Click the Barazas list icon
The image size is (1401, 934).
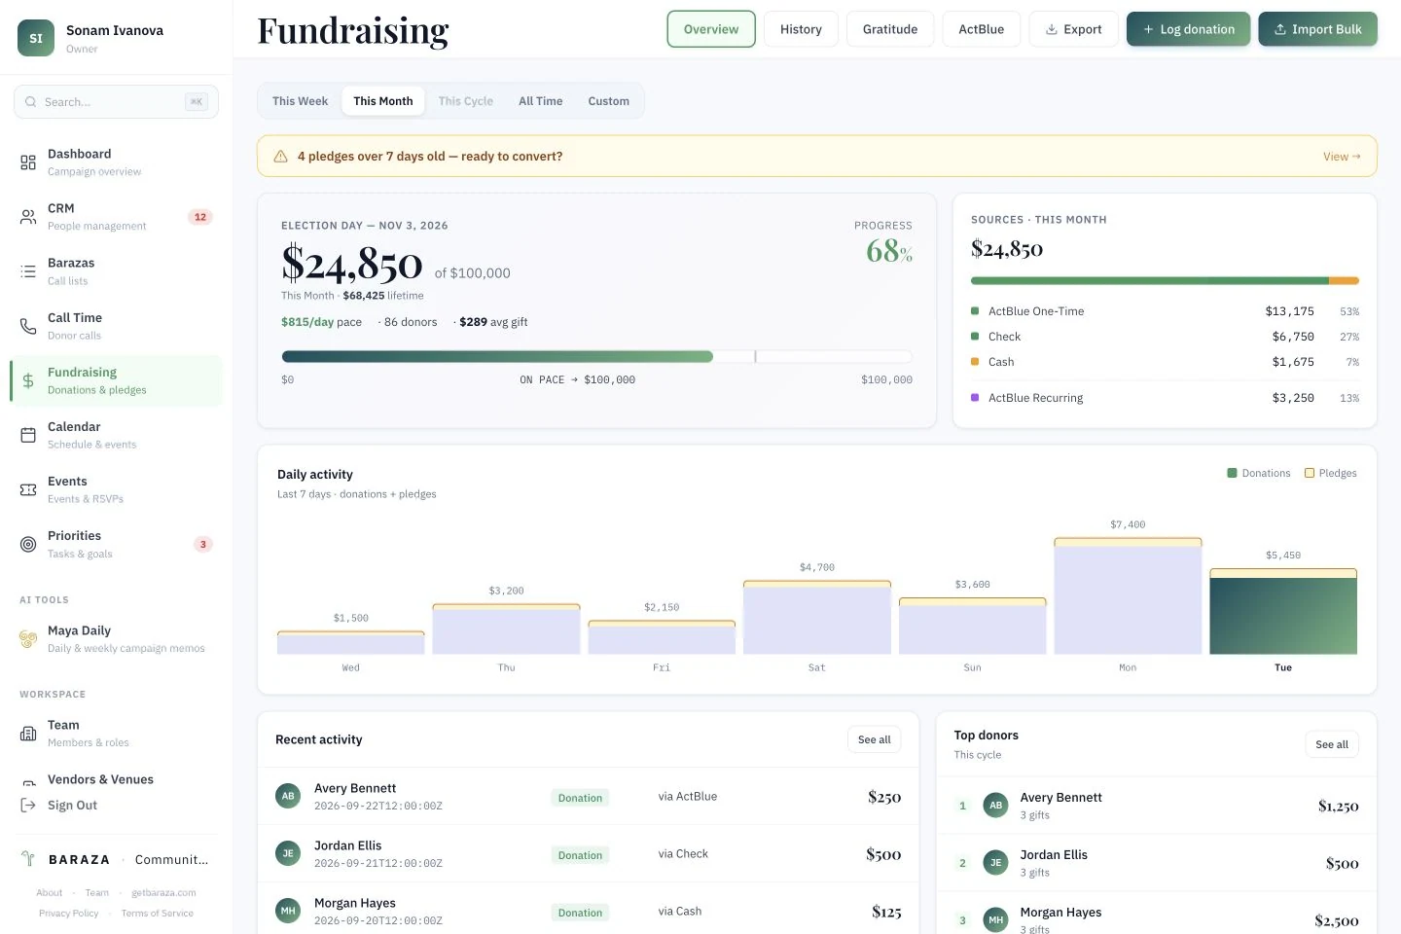click(28, 271)
